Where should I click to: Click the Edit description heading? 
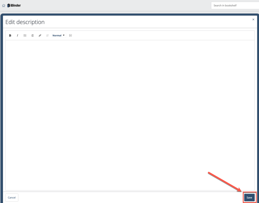tap(25, 22)
